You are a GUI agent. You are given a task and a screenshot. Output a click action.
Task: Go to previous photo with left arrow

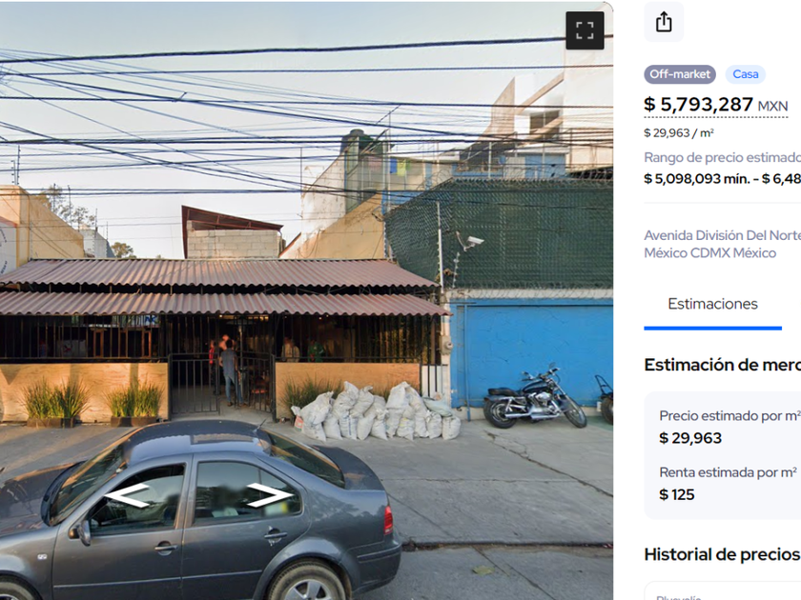[x=127, y=495]
